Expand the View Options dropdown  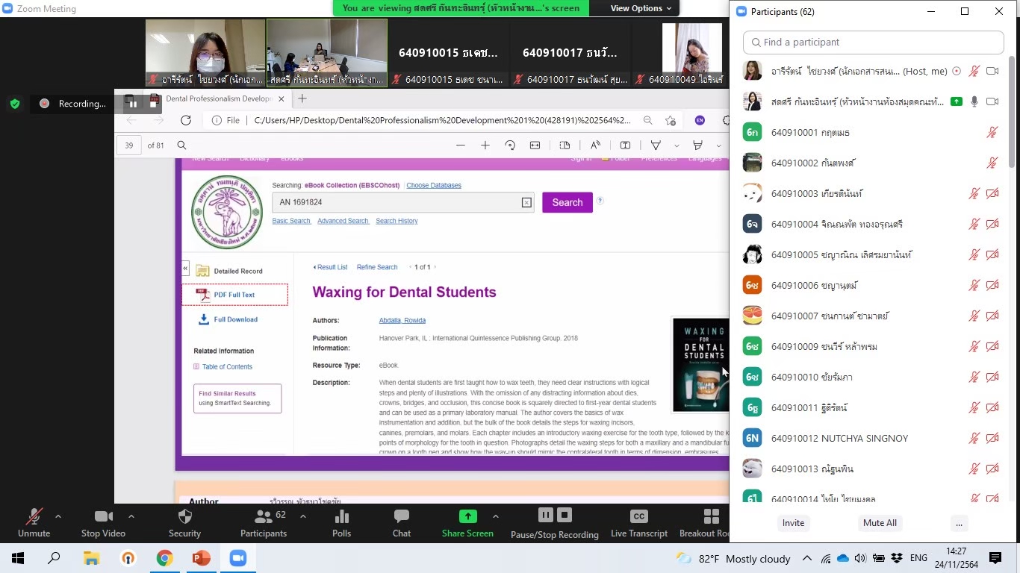point(641,8)
